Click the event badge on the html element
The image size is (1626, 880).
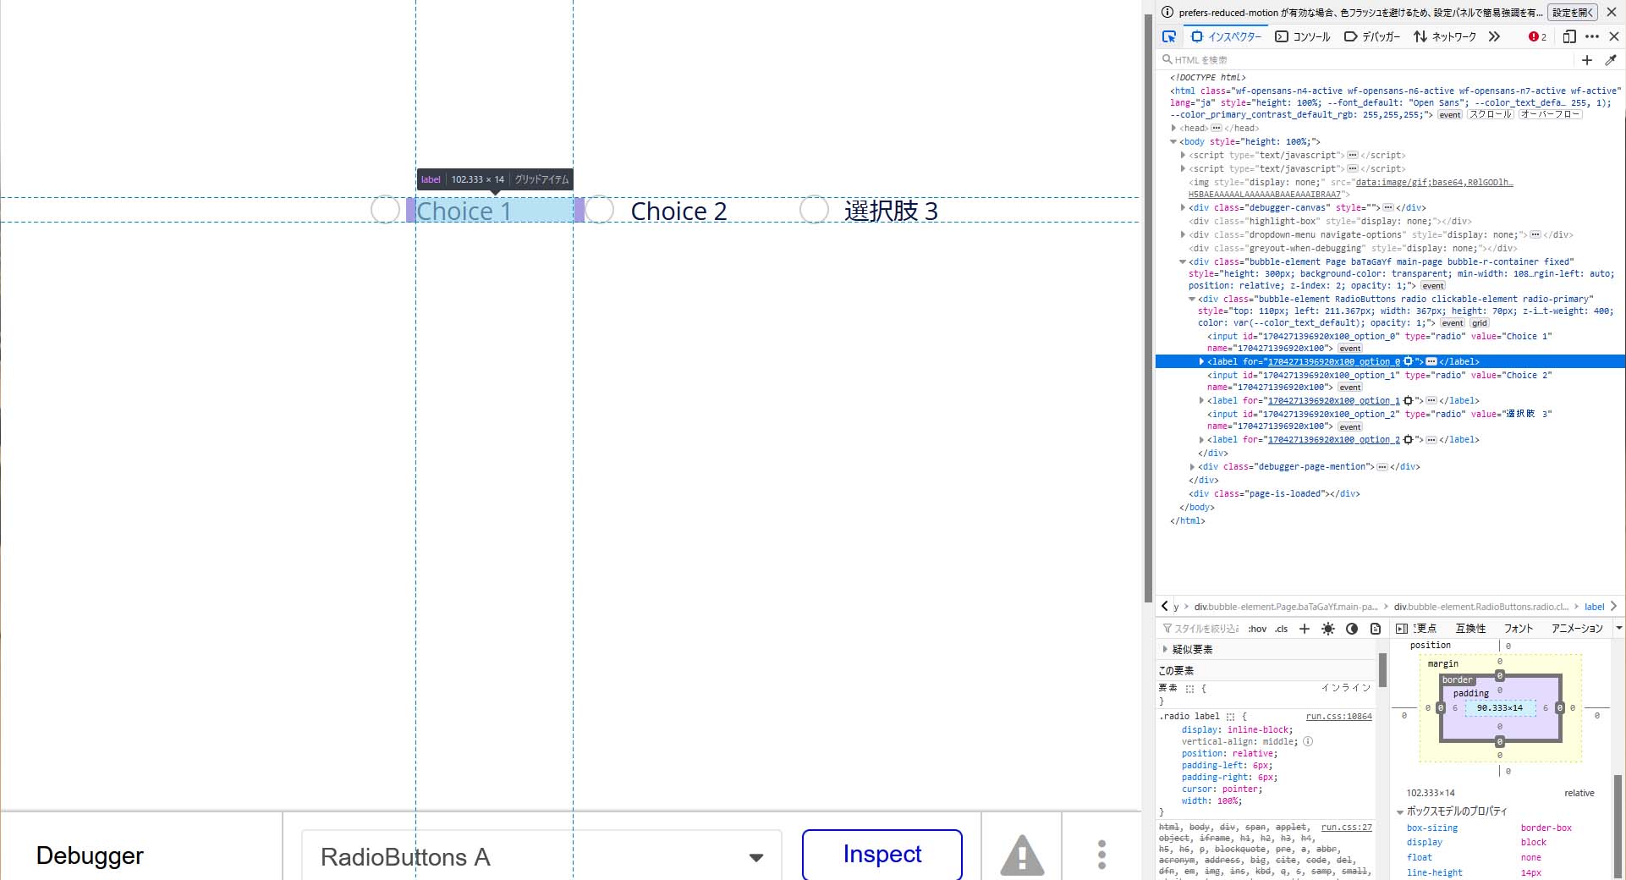1450,115
